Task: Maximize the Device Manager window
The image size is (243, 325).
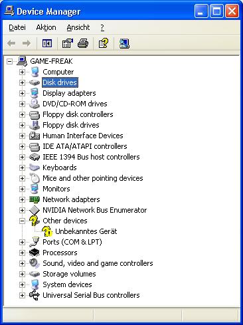Action: [x=216, y=11]
